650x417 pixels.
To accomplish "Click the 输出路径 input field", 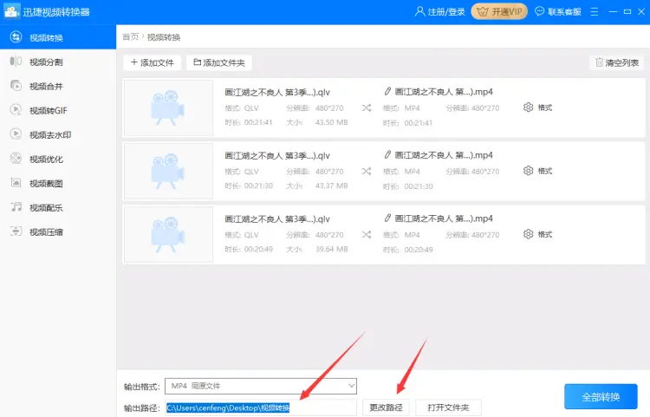I will (x=261, y=407).
